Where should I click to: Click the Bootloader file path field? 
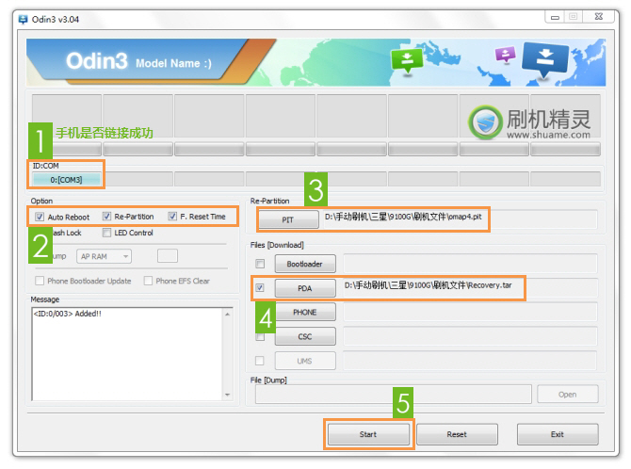click(471, 264)
